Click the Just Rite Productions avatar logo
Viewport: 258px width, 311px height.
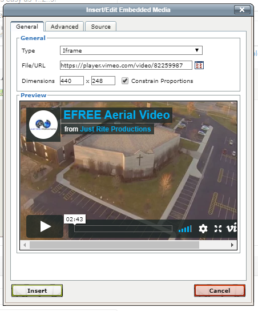(x=43, y=125)
